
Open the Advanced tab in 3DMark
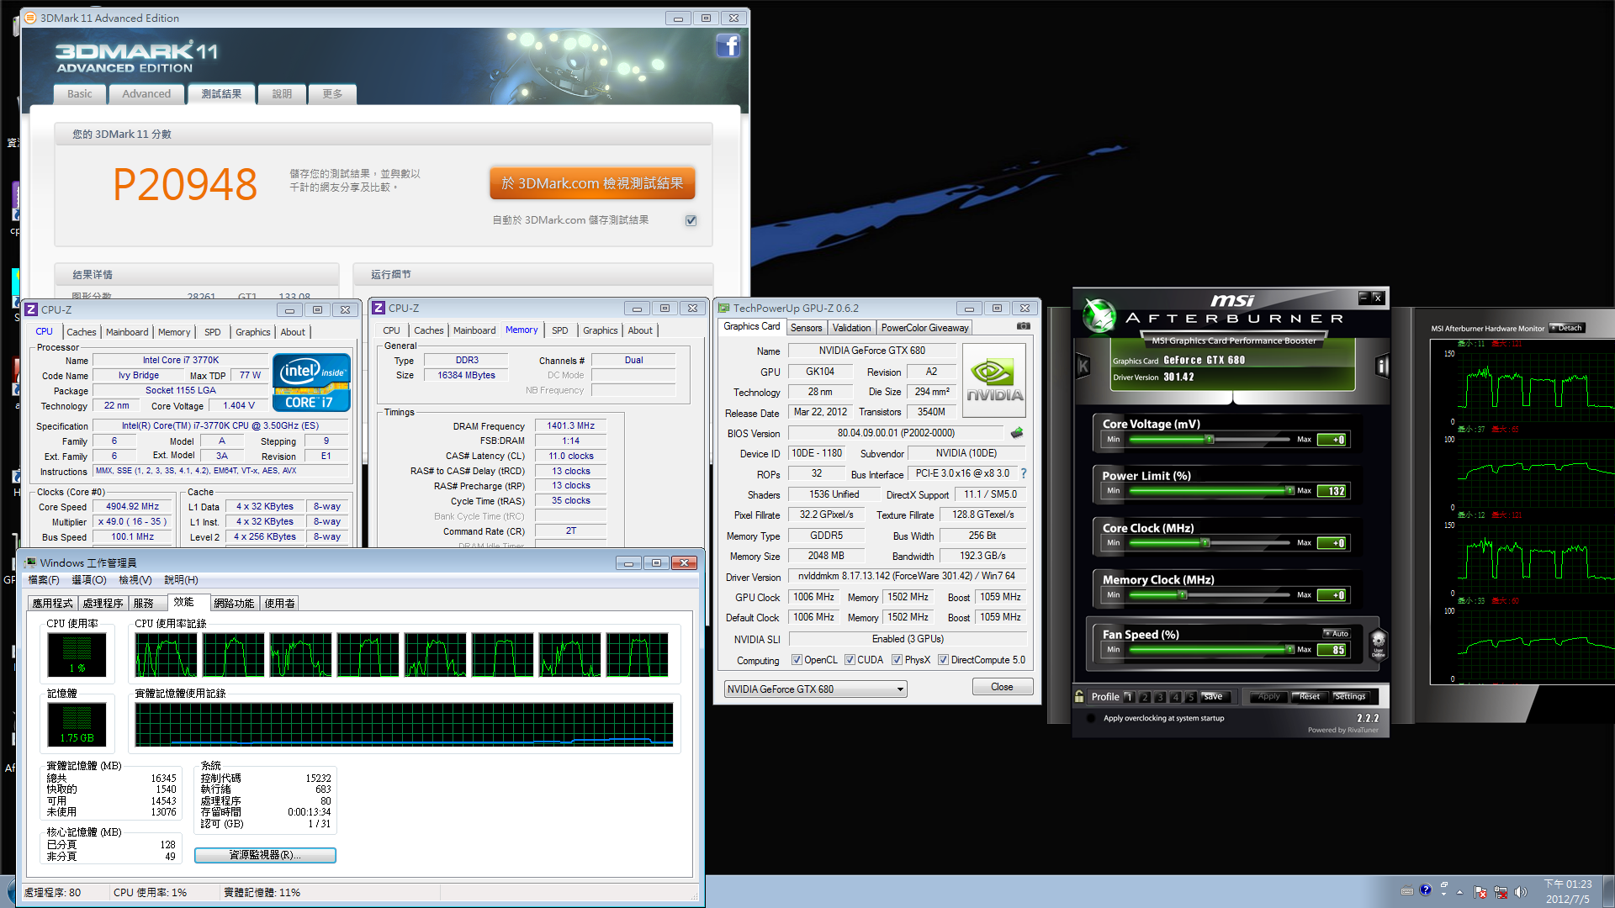point(146,94)
